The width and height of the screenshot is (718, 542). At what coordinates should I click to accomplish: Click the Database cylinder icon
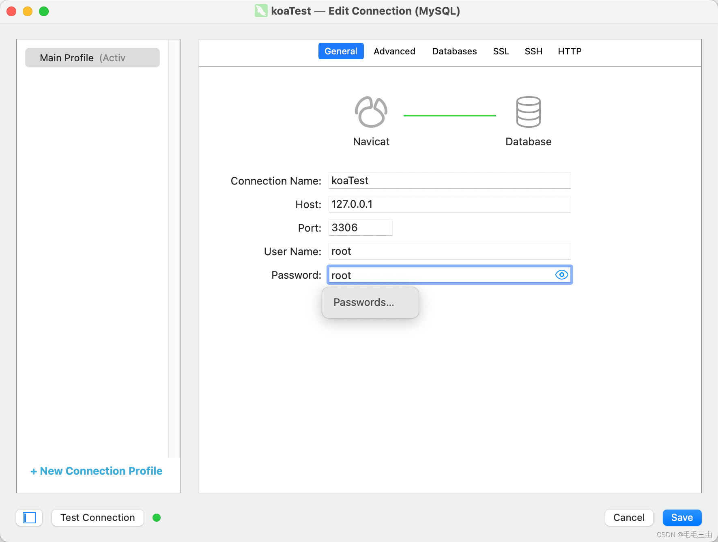[528, 112]
